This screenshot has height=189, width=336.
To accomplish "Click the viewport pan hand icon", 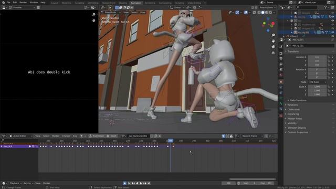I will coord(273,41).
